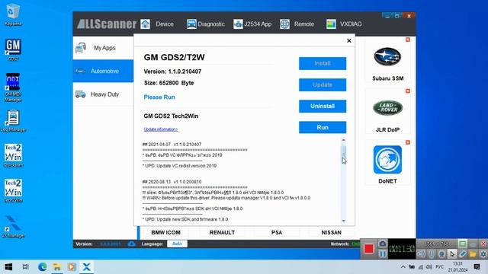Click the disabled Install button
Viewport: 488px width, 274px height.
[323, 63]
